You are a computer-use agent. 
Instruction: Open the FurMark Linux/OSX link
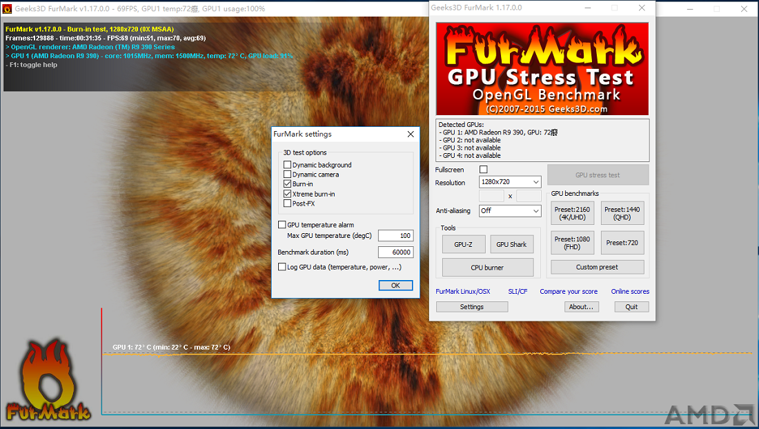(x=463, y=292)
